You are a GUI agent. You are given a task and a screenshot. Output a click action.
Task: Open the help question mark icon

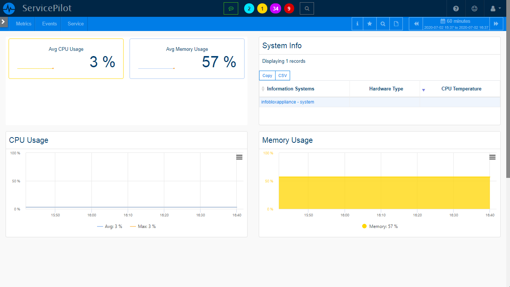pos(456,8)
